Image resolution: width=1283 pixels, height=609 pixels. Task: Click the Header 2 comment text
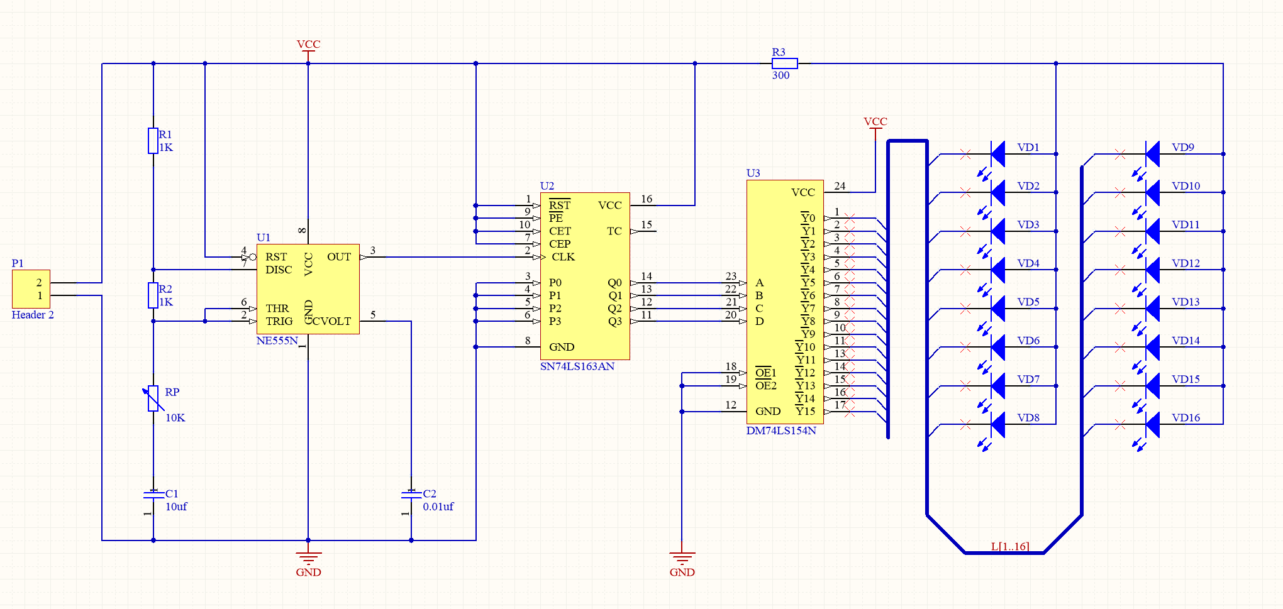[33, 315]
